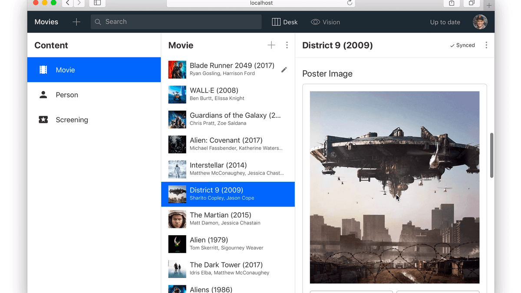Click the document pane scrollbar thumb
The image size is (521, 293).
491,155
